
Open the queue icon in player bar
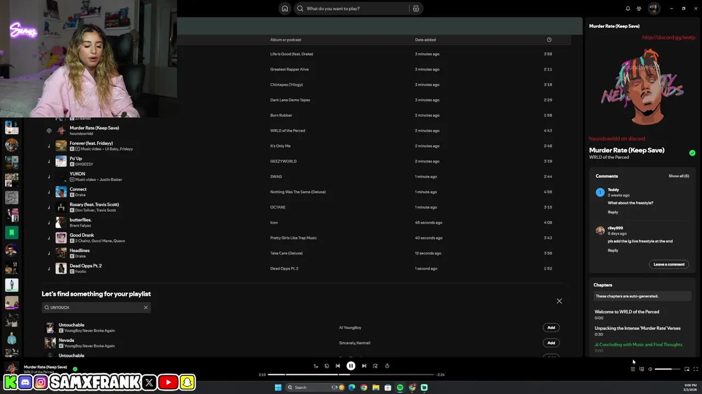(x=632, y=369)
